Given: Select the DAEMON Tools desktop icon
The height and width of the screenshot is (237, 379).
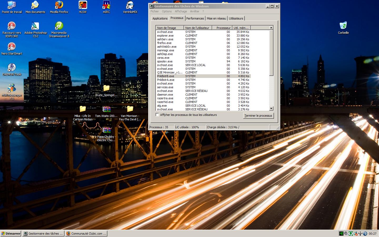Looking at the screenshot, I should (x=12, y=68).
